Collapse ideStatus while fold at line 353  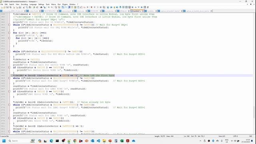(9, 52)
